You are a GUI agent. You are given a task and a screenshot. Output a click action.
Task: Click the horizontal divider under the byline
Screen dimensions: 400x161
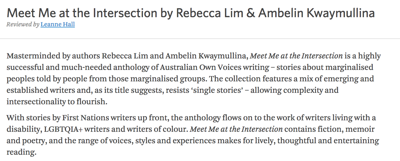200,39
